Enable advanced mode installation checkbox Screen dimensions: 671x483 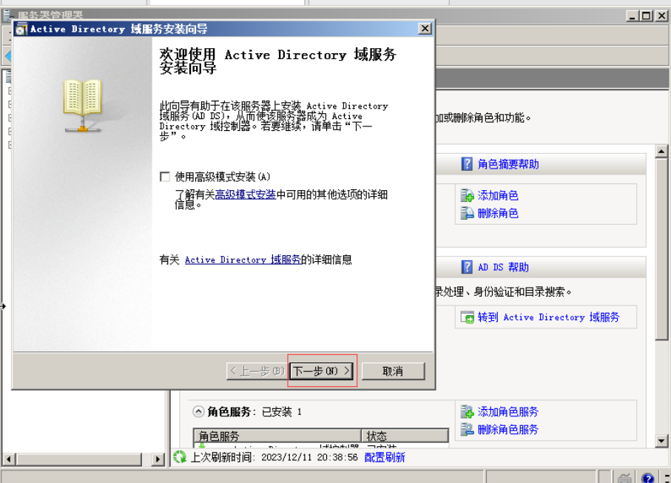pos(165,177)
